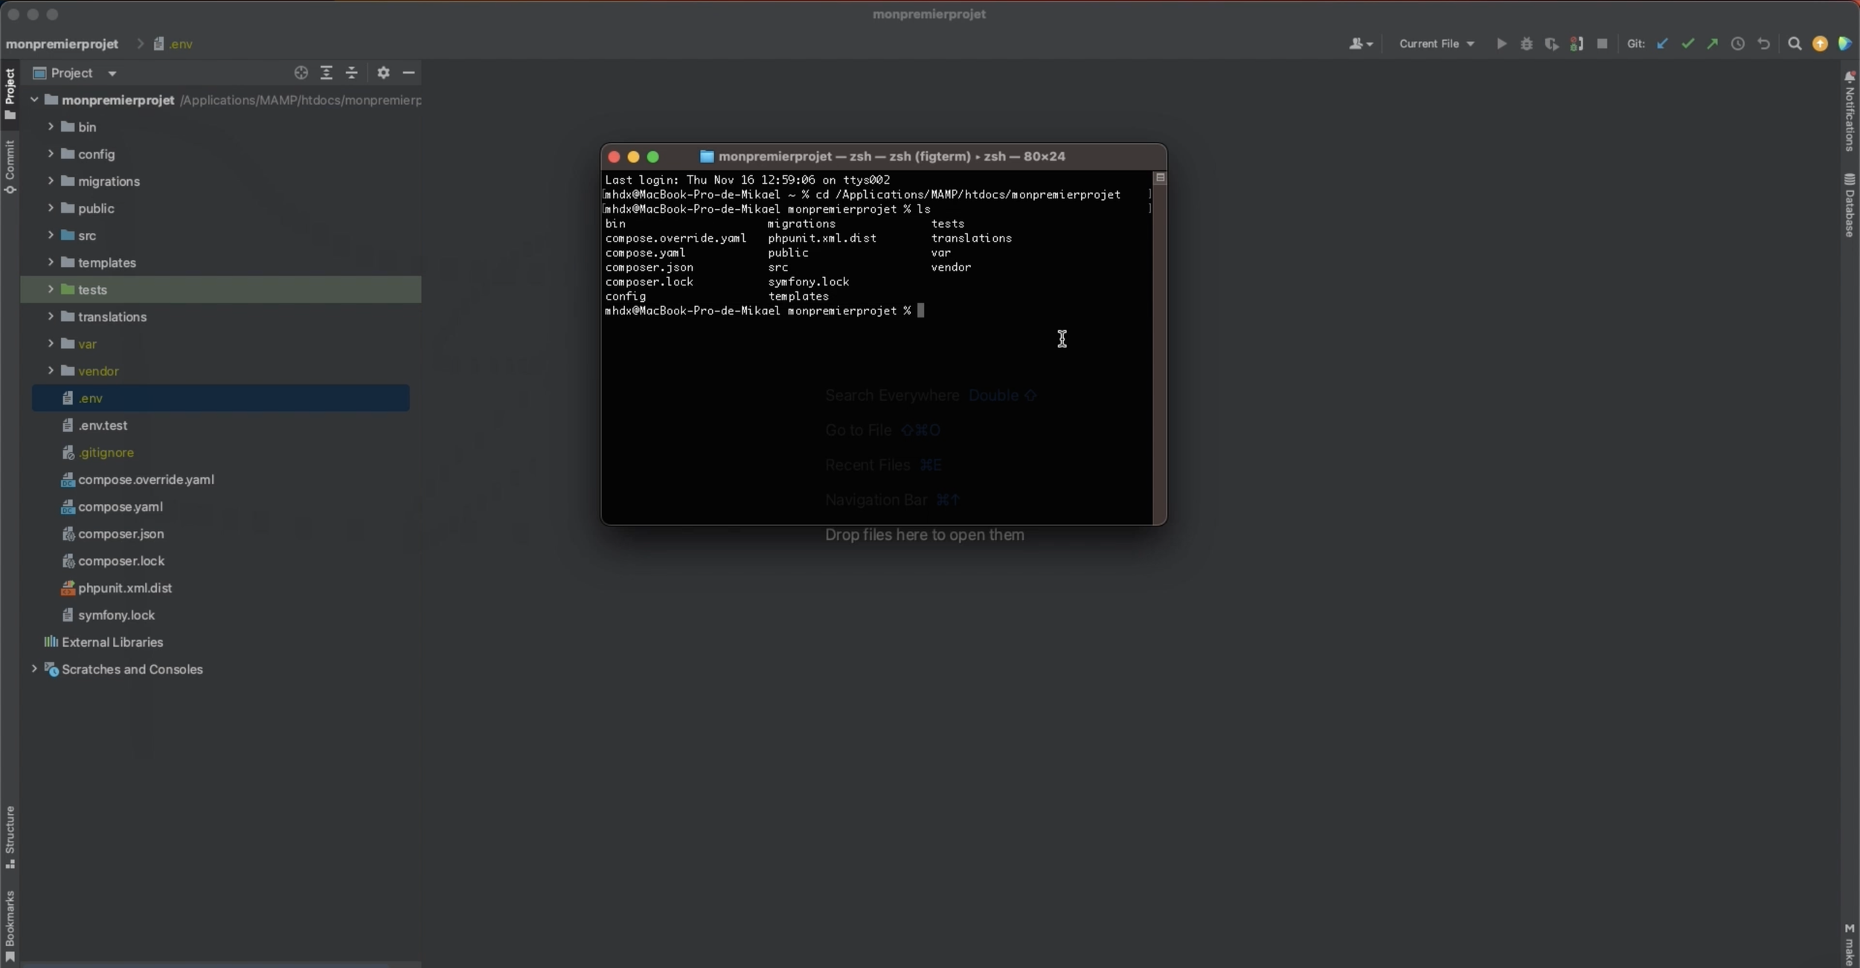1860x968 pixels.
Task: Select the .env.test file
Action: pyautogui.click(x=103, y=425)
